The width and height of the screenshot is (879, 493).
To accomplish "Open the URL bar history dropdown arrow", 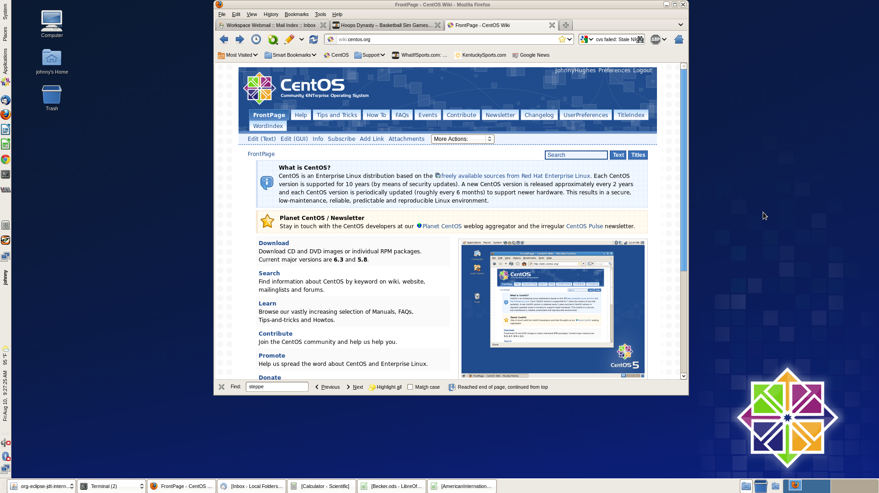I will pyautogui.click(x=570, y=39).
